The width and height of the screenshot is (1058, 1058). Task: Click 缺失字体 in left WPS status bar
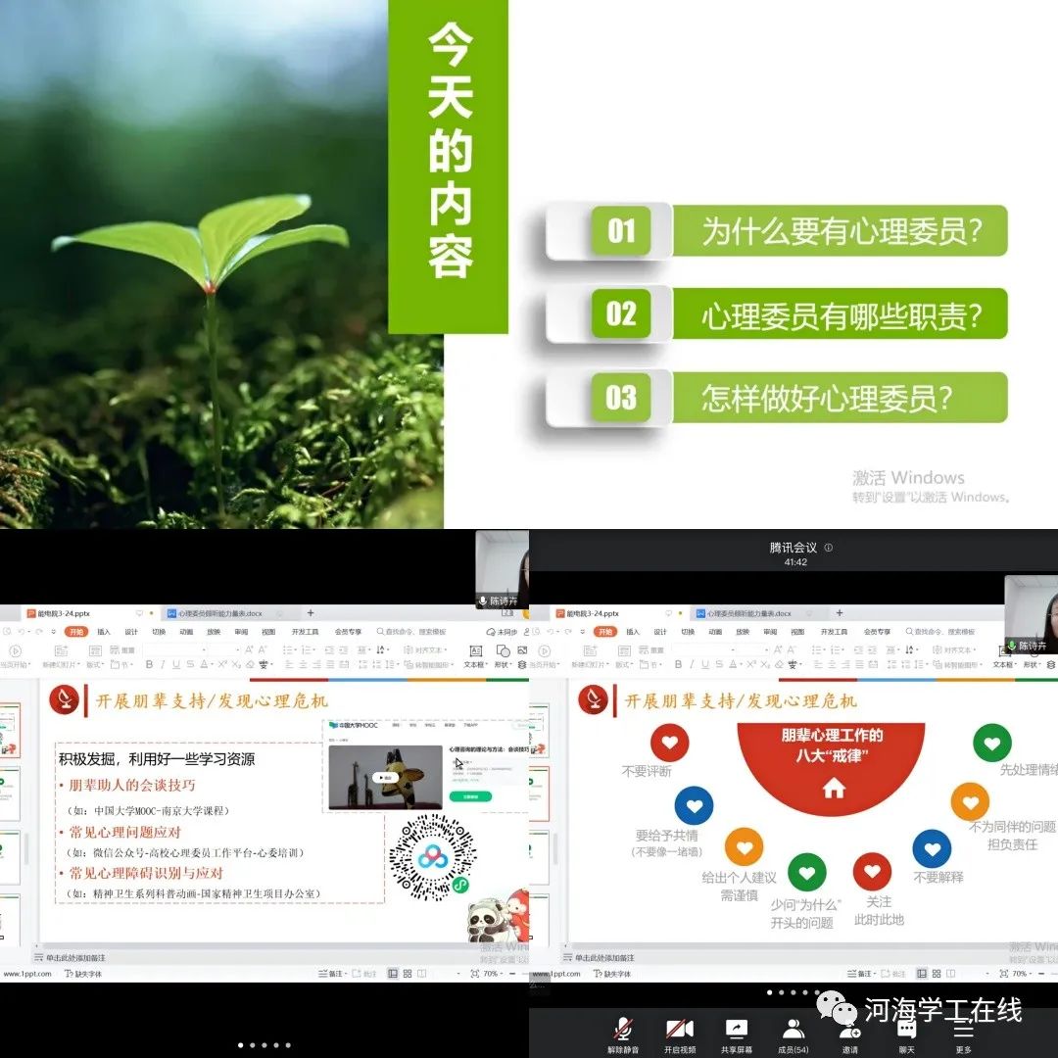[x=82, y=974]
